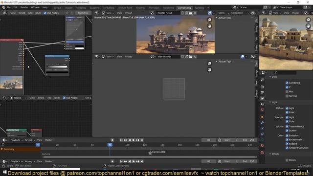
Task: Open the View Layer properties tab icon
Action: [x=262, y=98]
